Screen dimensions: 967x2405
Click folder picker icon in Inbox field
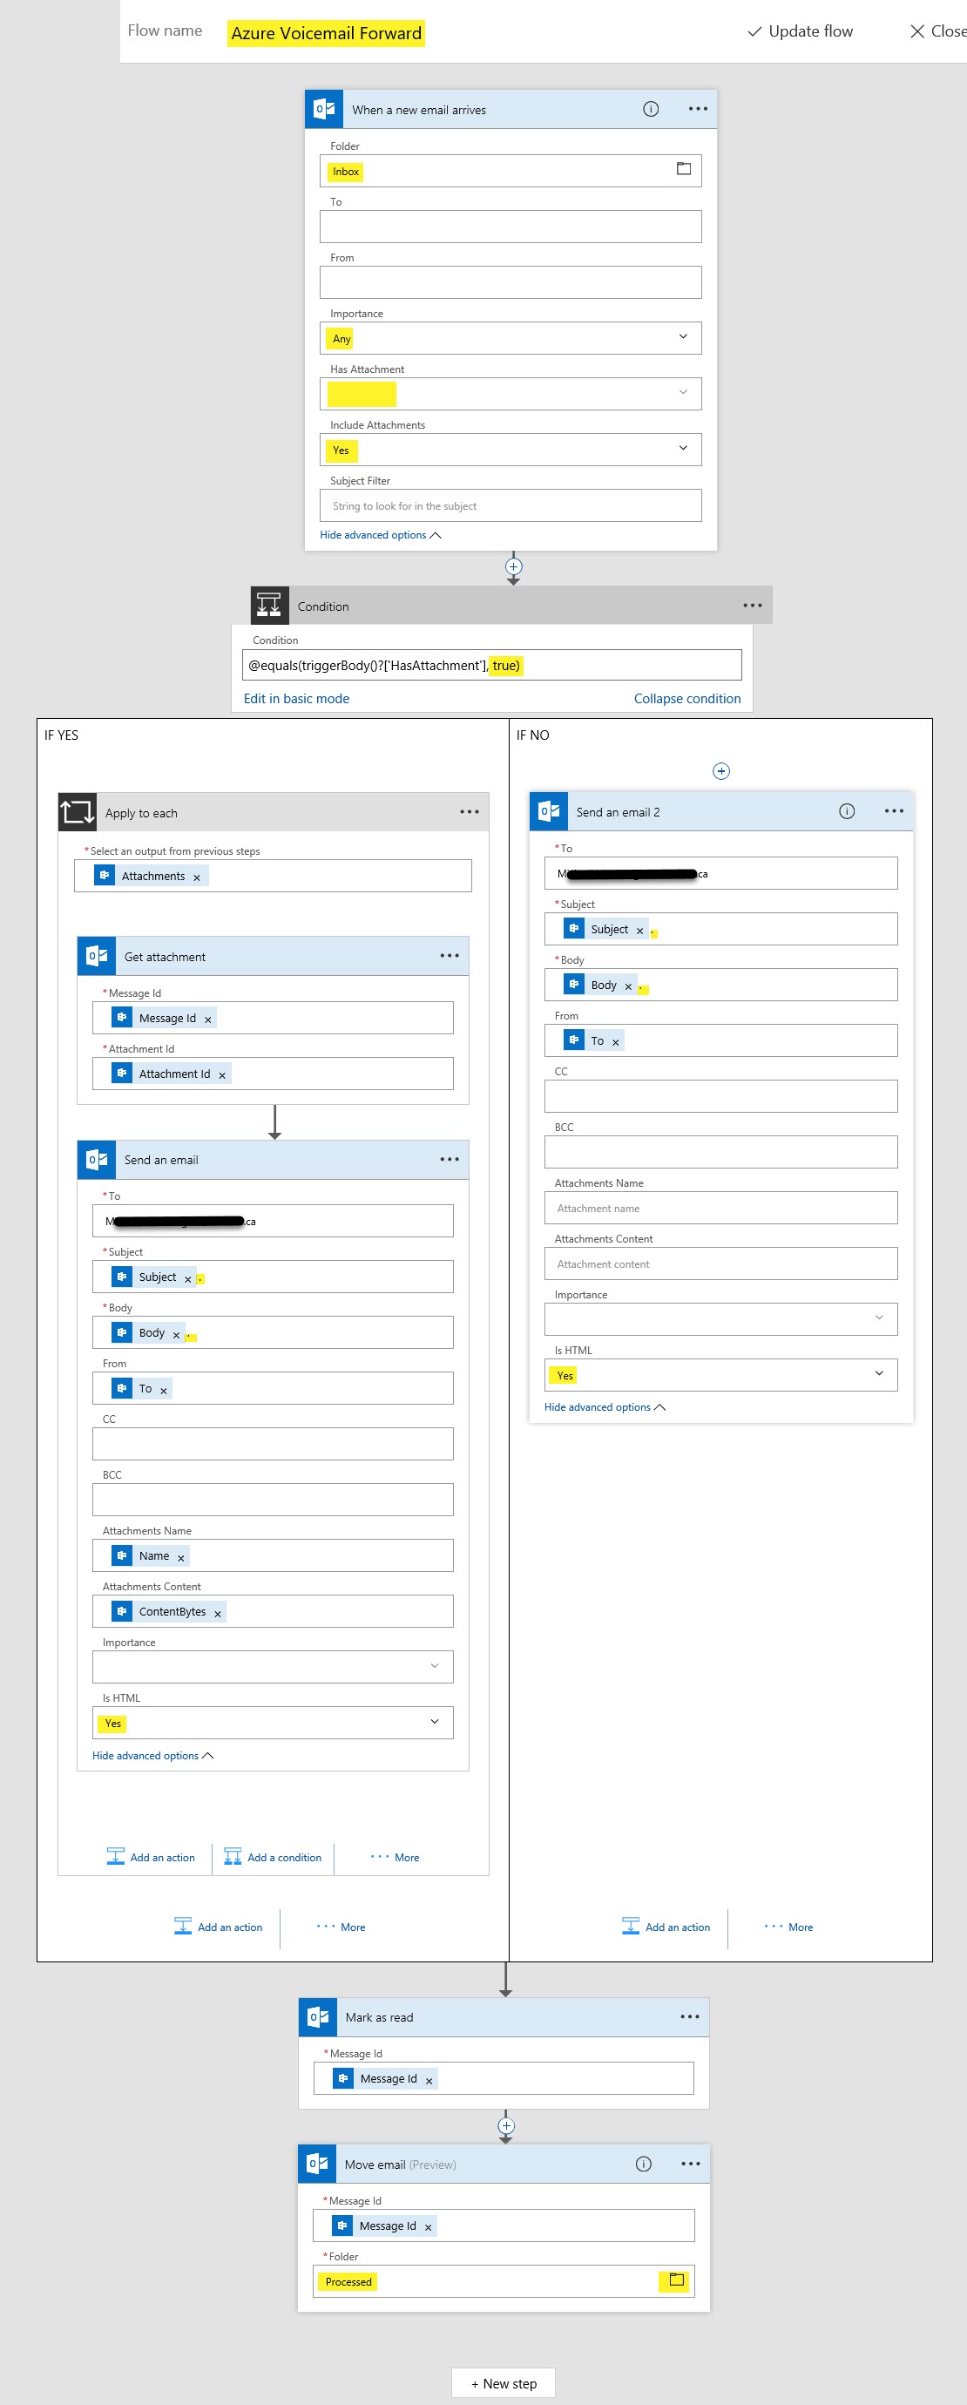coord(683,169)
